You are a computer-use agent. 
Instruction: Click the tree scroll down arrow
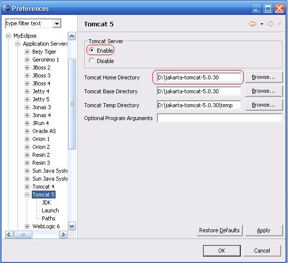click(x=72, y=226)
